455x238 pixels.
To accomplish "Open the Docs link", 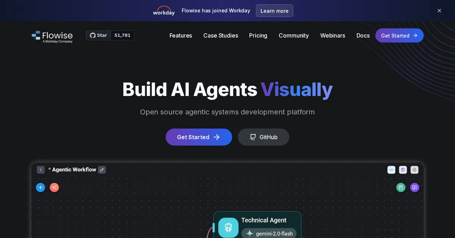I will tap(363, 36).
